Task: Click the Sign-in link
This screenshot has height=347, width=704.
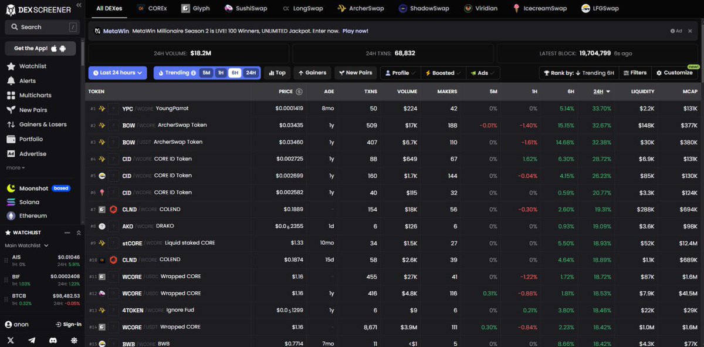Action: [68, 324]
